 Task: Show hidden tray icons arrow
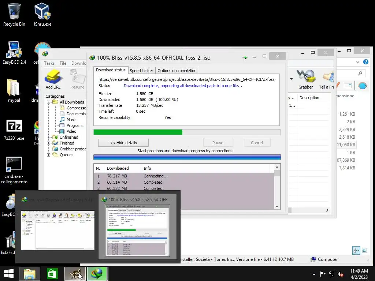(314, 274)
